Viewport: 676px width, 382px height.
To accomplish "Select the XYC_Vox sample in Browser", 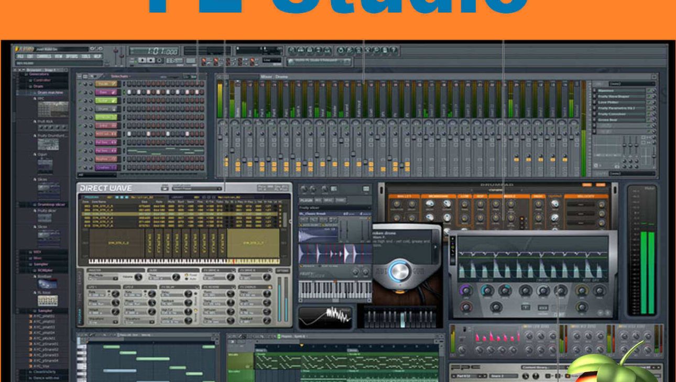I will pyautogui.click(x=41, y=366).
